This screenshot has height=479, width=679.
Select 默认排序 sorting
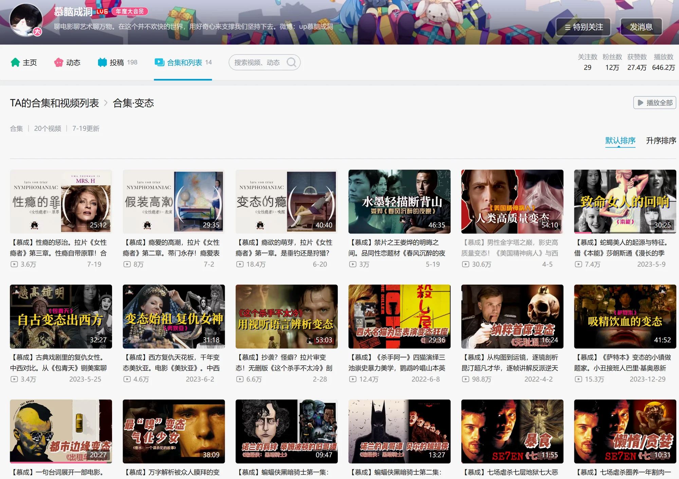(x=620, y=140)
